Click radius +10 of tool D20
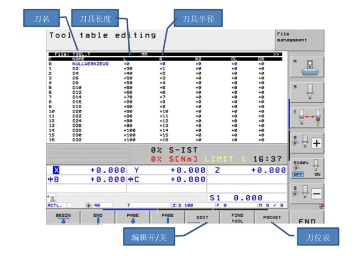Viewport: 354px width, 256px height. [164, 111]
